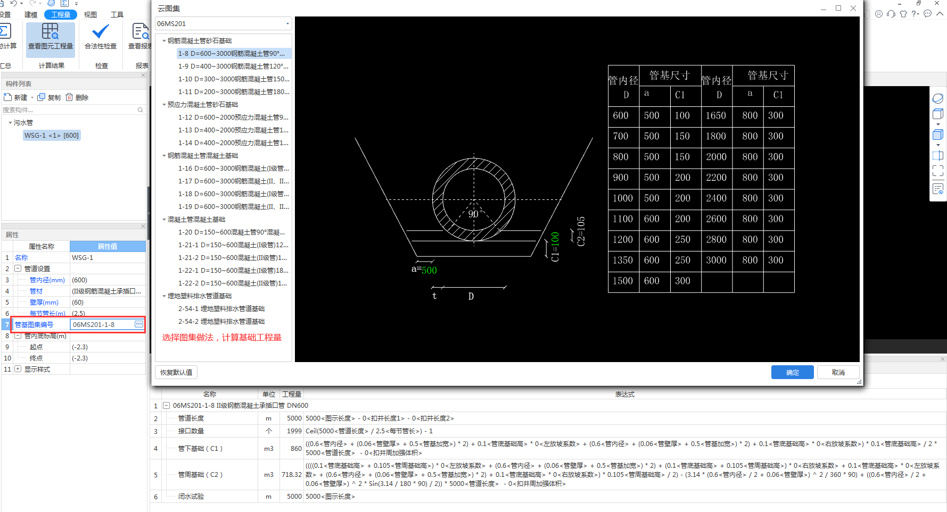Image resolution: width=947 pixels, height=512 pixels.
Task: Click 管下基础 ( C1 ) result row
Action: click(x=548, y=448)
